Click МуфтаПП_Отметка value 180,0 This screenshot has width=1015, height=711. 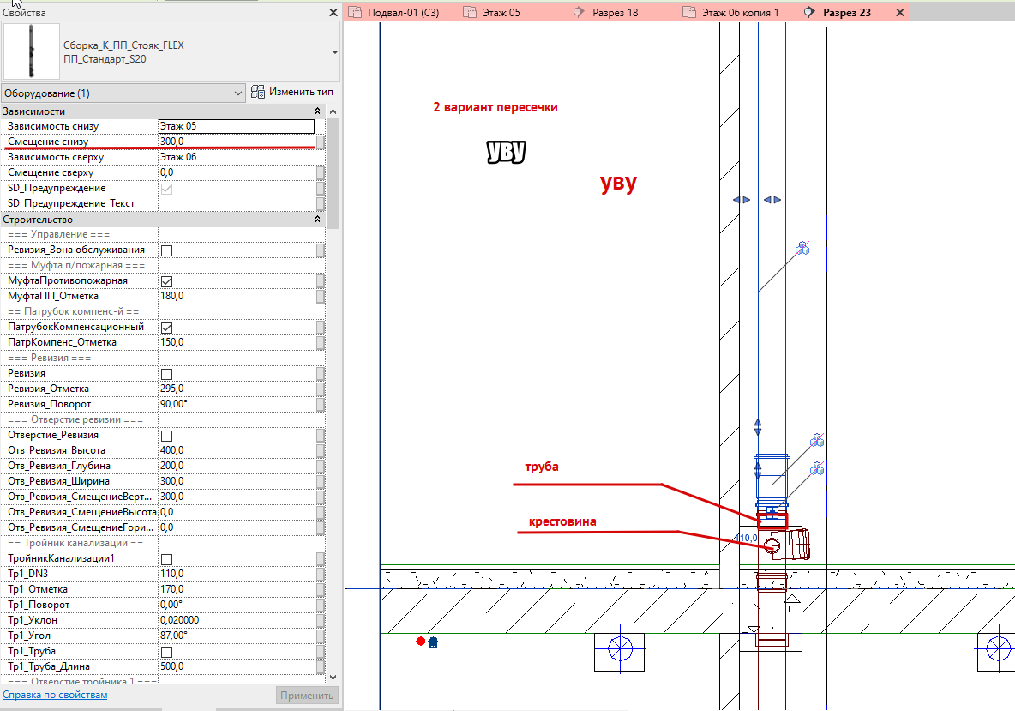[237, 296]
